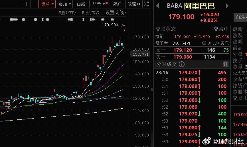Click the 自选 watchlist button
Viewport: 247px width, 147px height.
click(240, 17)
